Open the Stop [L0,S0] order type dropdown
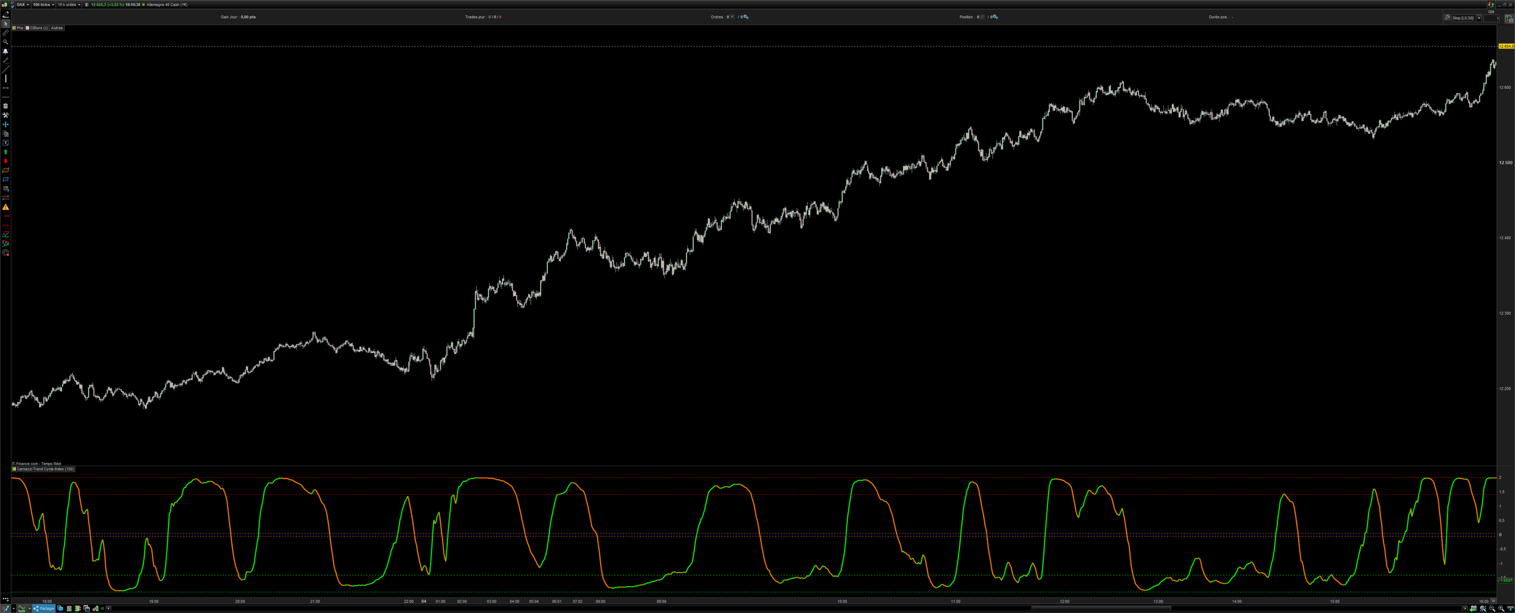 1467,18
